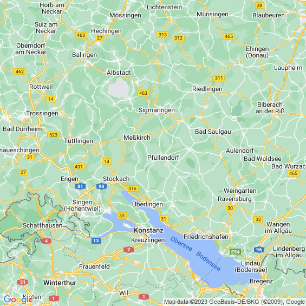Select the Konstanz city label
This screenshot has height=306, width=306.
[148, 230]
